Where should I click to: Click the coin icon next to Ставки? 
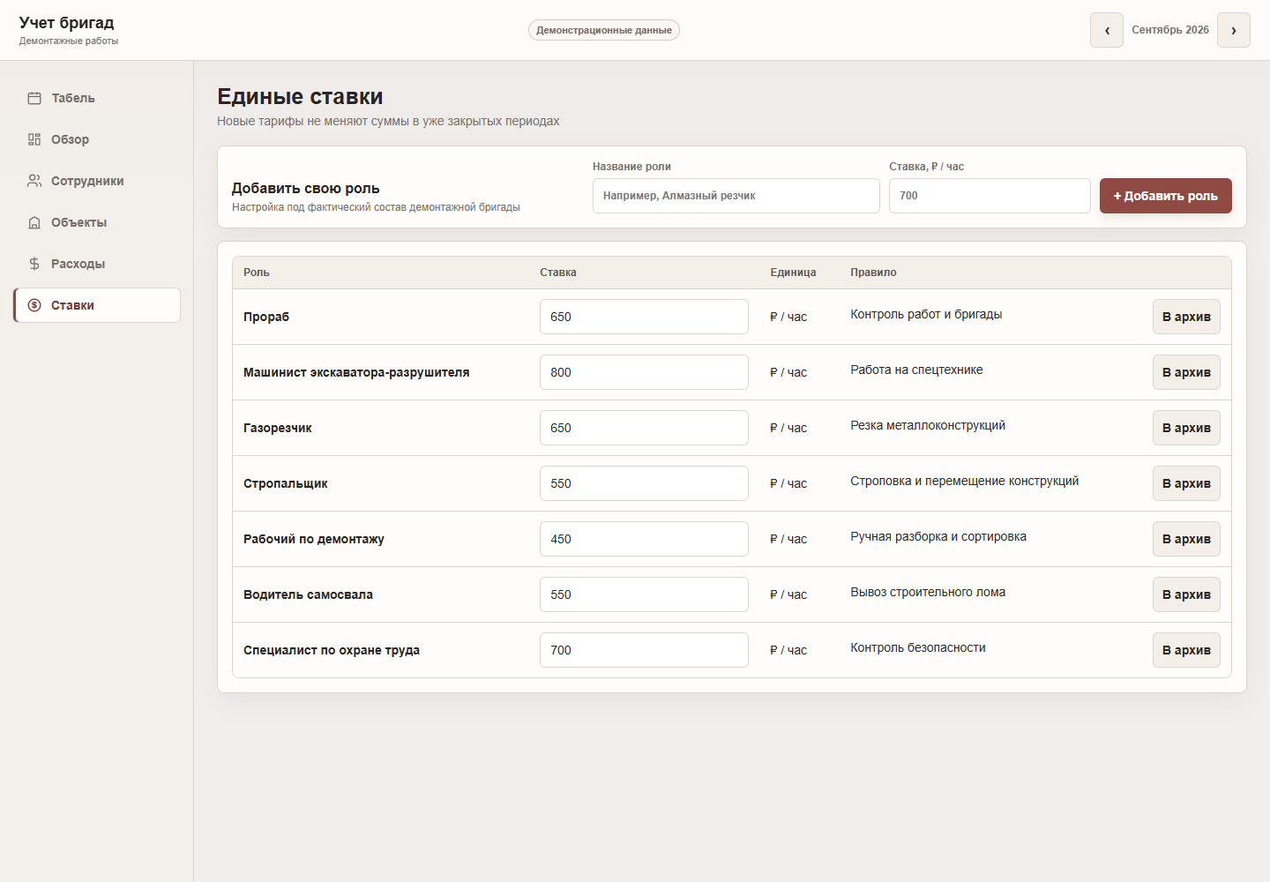tap(34, 305)
